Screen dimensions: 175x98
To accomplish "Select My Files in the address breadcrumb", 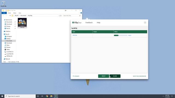I will click(x=30, y=16).
